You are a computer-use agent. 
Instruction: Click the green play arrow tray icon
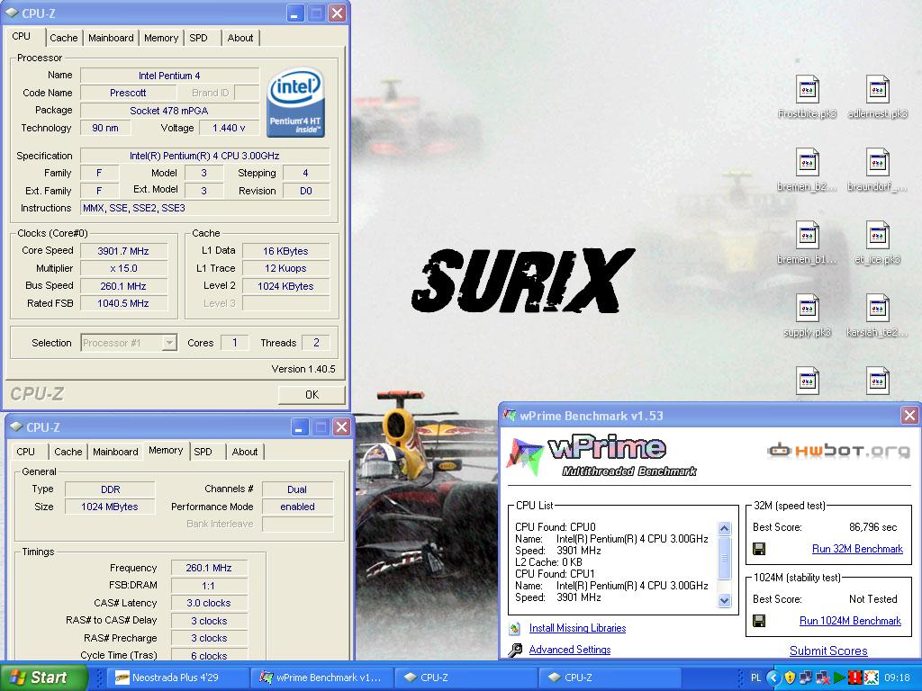(x=838, y=678)
